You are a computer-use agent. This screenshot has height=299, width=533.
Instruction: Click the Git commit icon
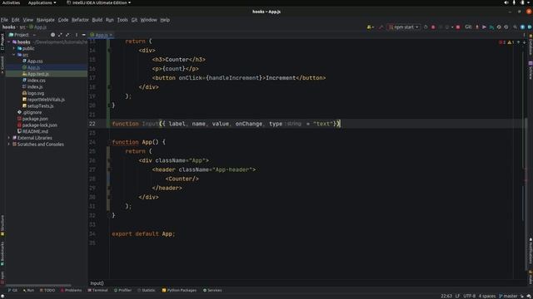[484, 27]
